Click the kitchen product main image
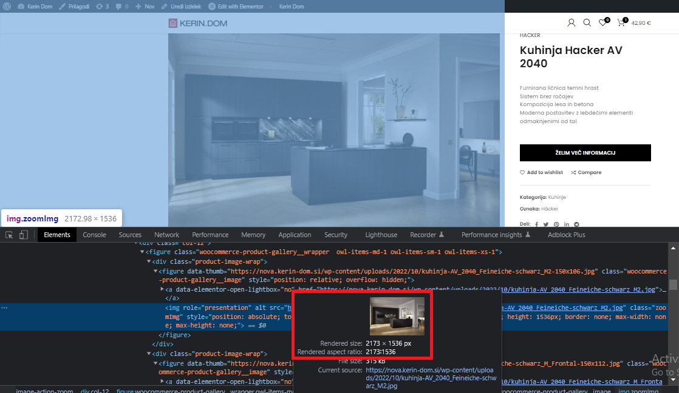 (x=334, y=130)
